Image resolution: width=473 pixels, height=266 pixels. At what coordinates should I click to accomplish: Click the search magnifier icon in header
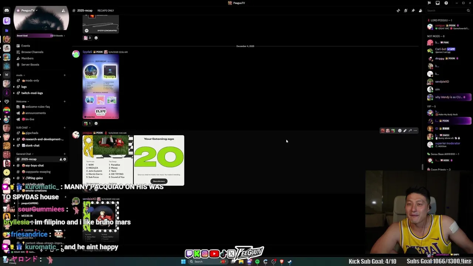(469, 10)
